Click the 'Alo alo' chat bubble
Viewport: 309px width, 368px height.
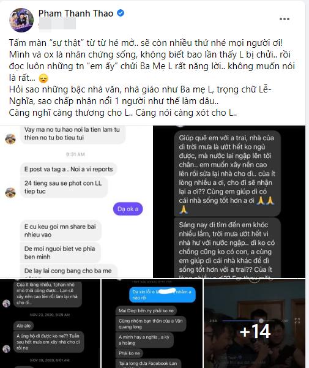click(24, 326)
